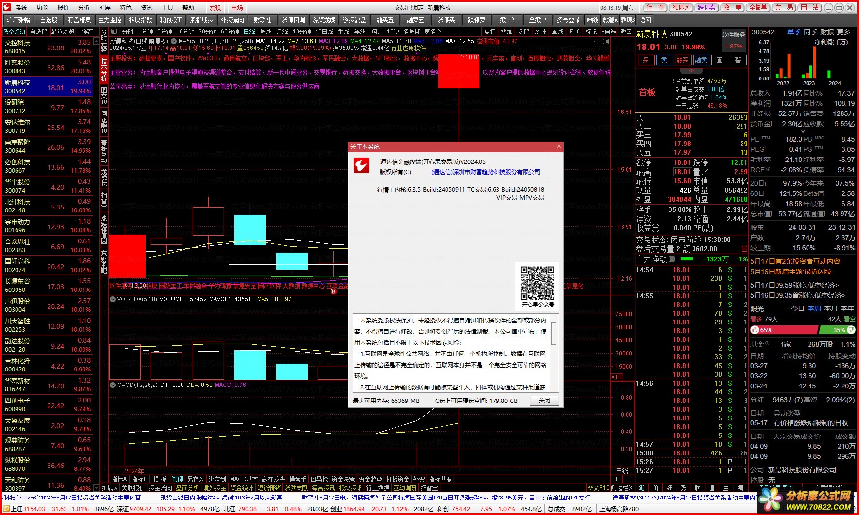Zoom out chart with the minus button
This screenshot has width=859, height=515.
coord(628,479)
